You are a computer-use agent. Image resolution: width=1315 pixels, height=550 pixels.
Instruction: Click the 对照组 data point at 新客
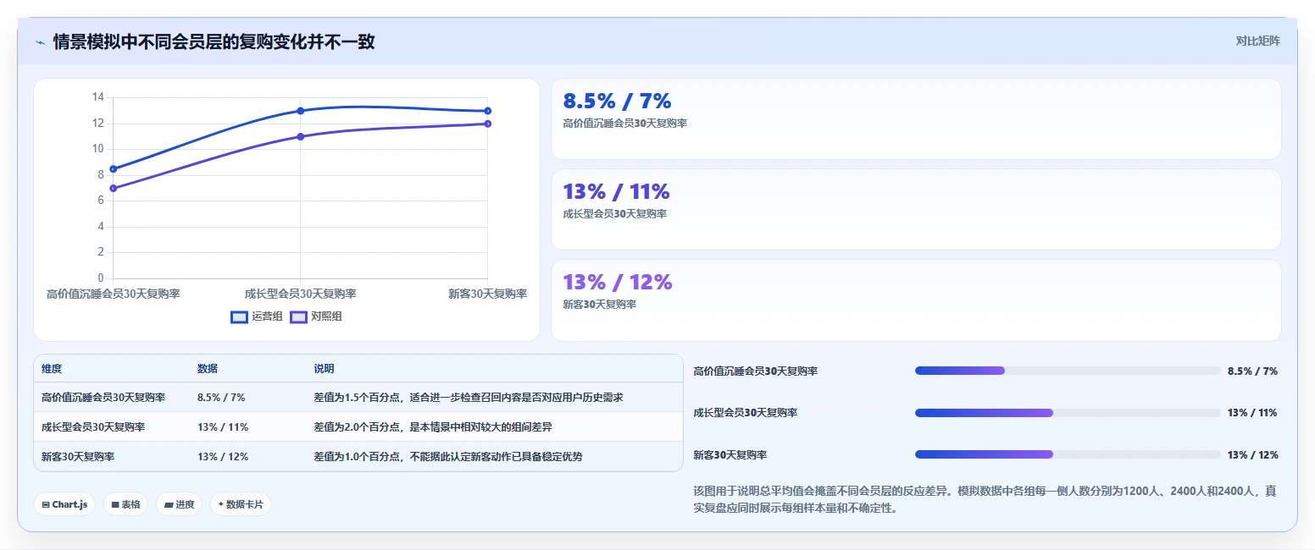[x=487, y=124]
